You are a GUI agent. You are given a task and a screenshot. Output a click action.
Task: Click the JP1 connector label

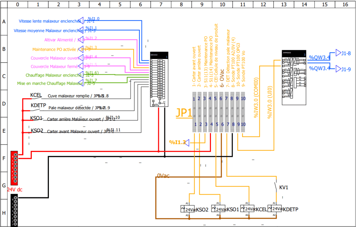click(184, 113)
